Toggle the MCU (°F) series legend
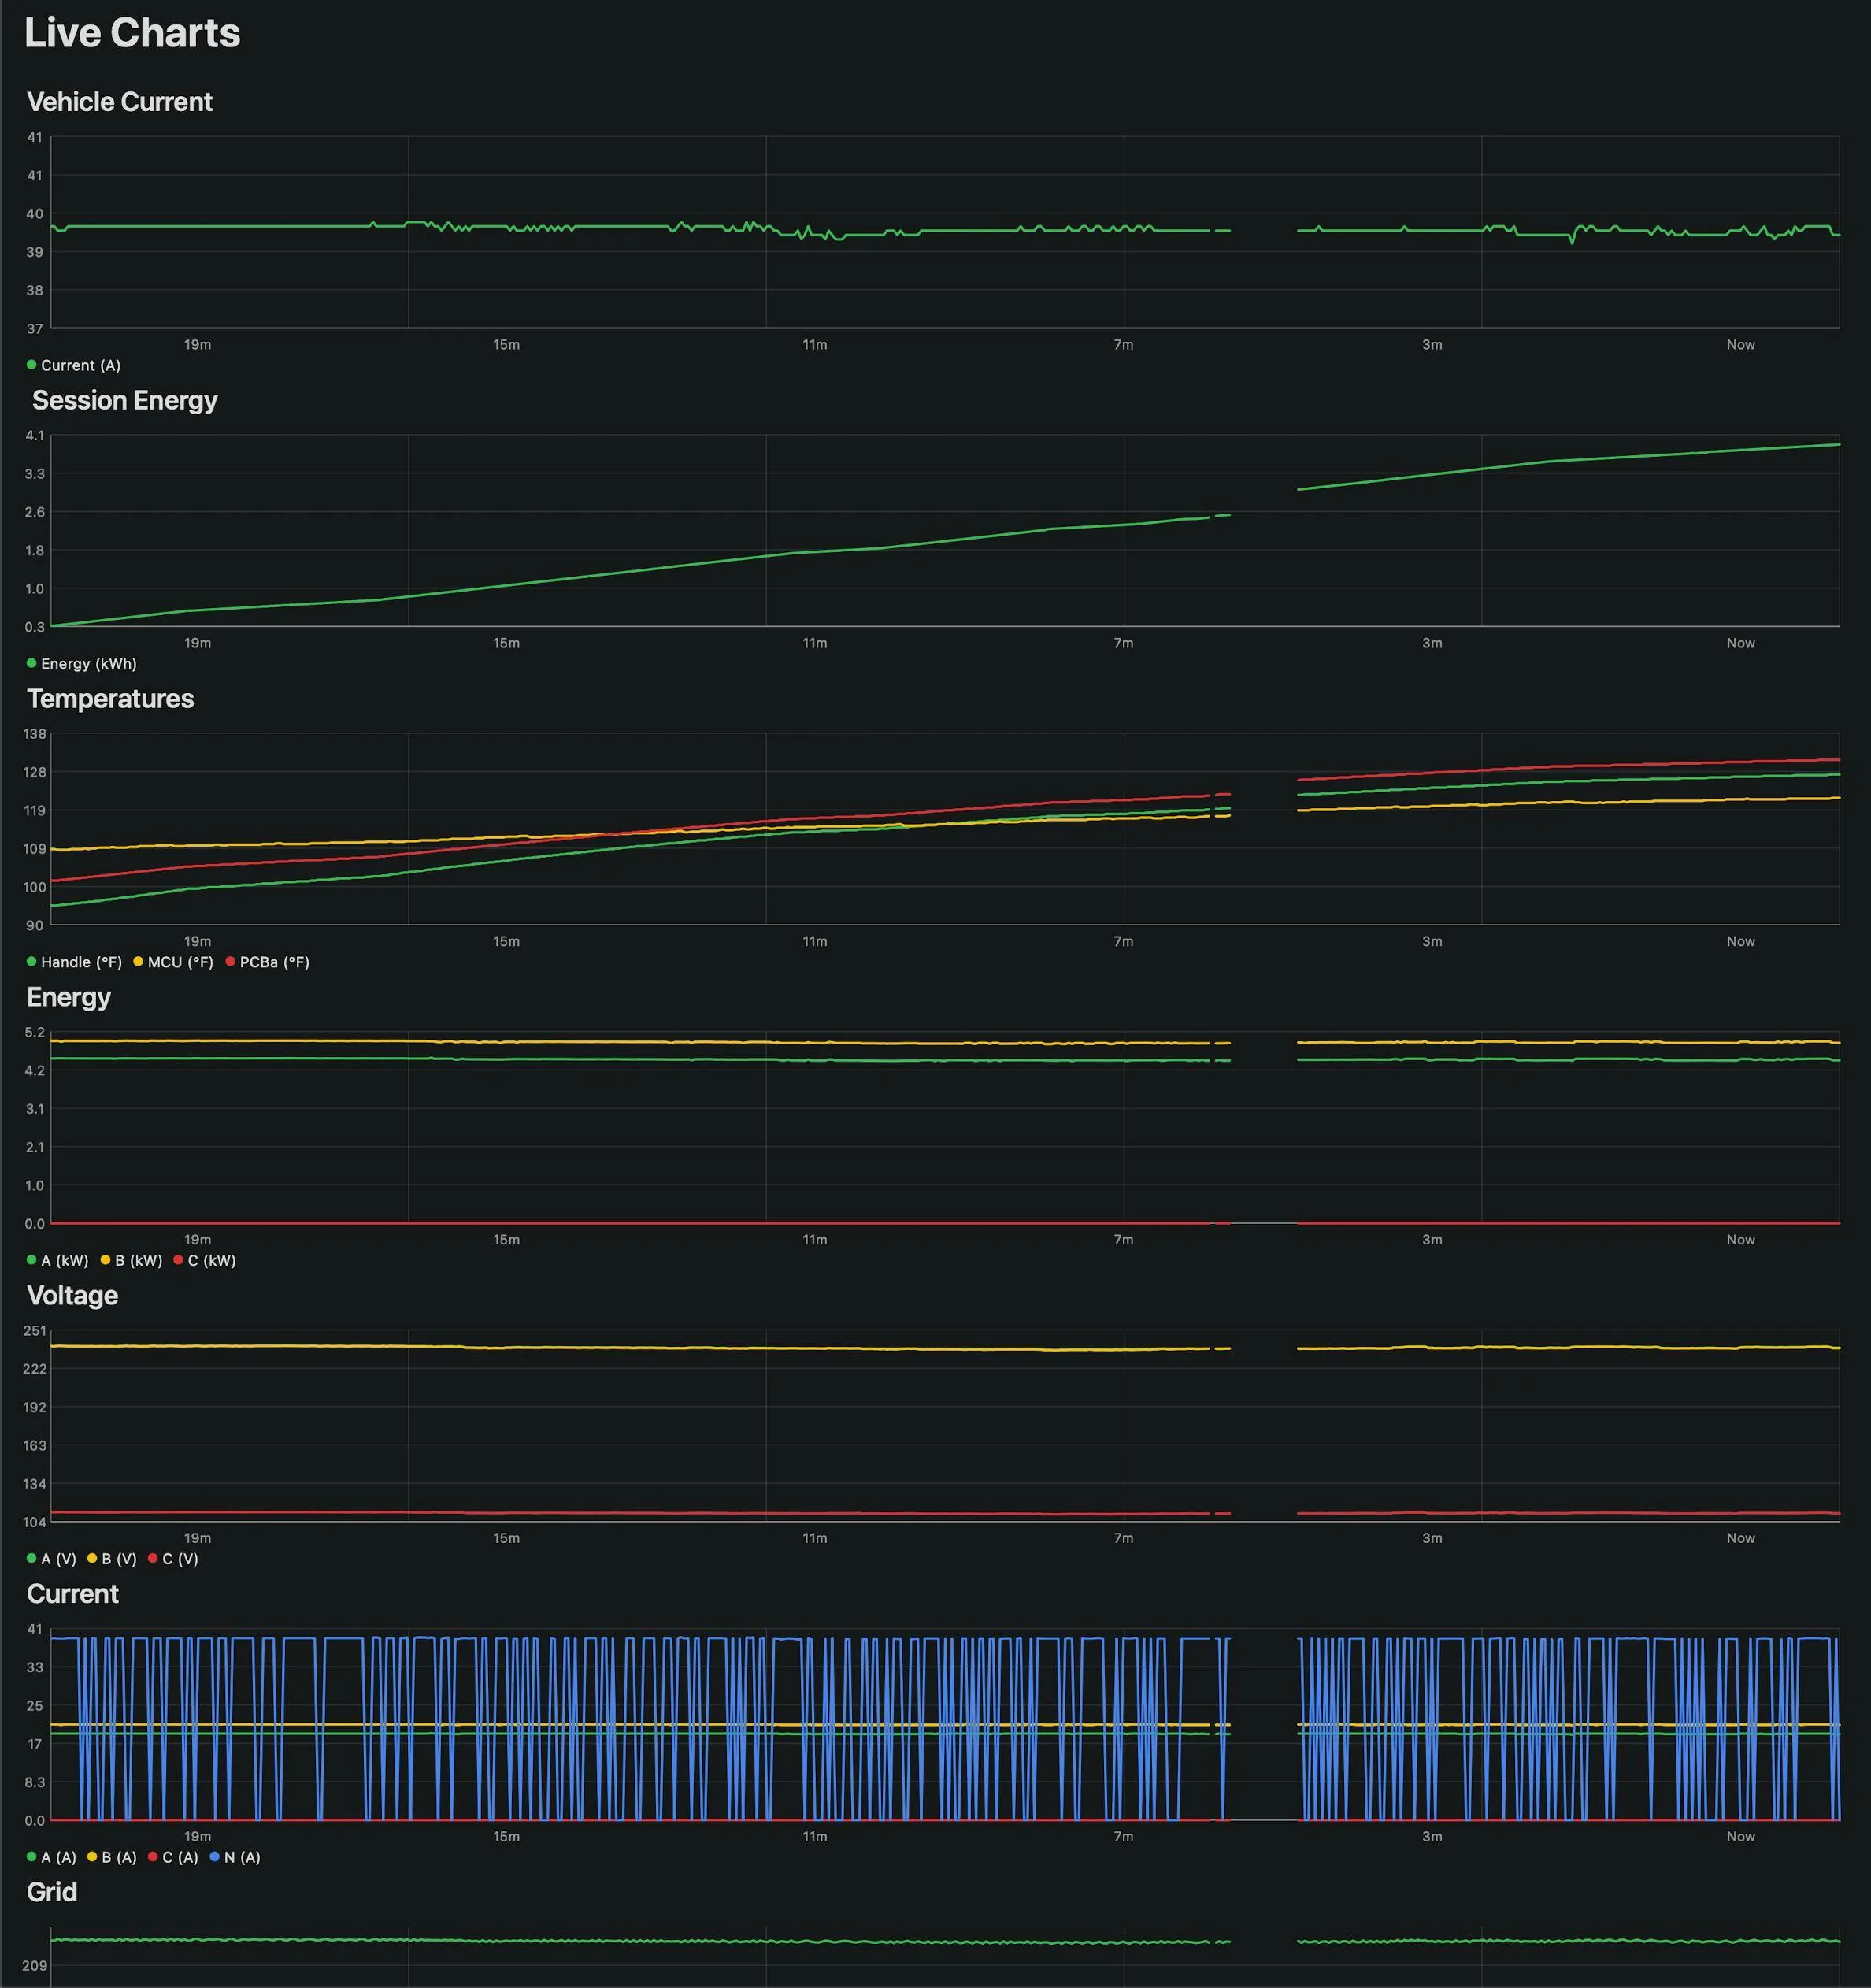This screenshot has width=1871, height=1988. (173, 961)
